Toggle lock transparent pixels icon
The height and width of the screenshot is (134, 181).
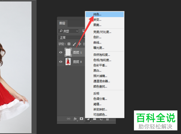69,44
